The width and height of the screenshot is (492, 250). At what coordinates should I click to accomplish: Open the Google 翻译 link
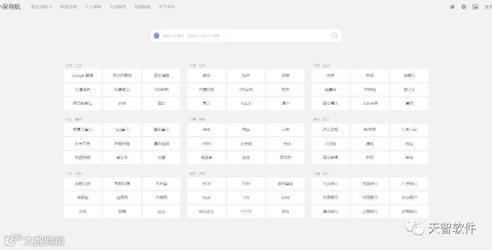pos(83,75)
